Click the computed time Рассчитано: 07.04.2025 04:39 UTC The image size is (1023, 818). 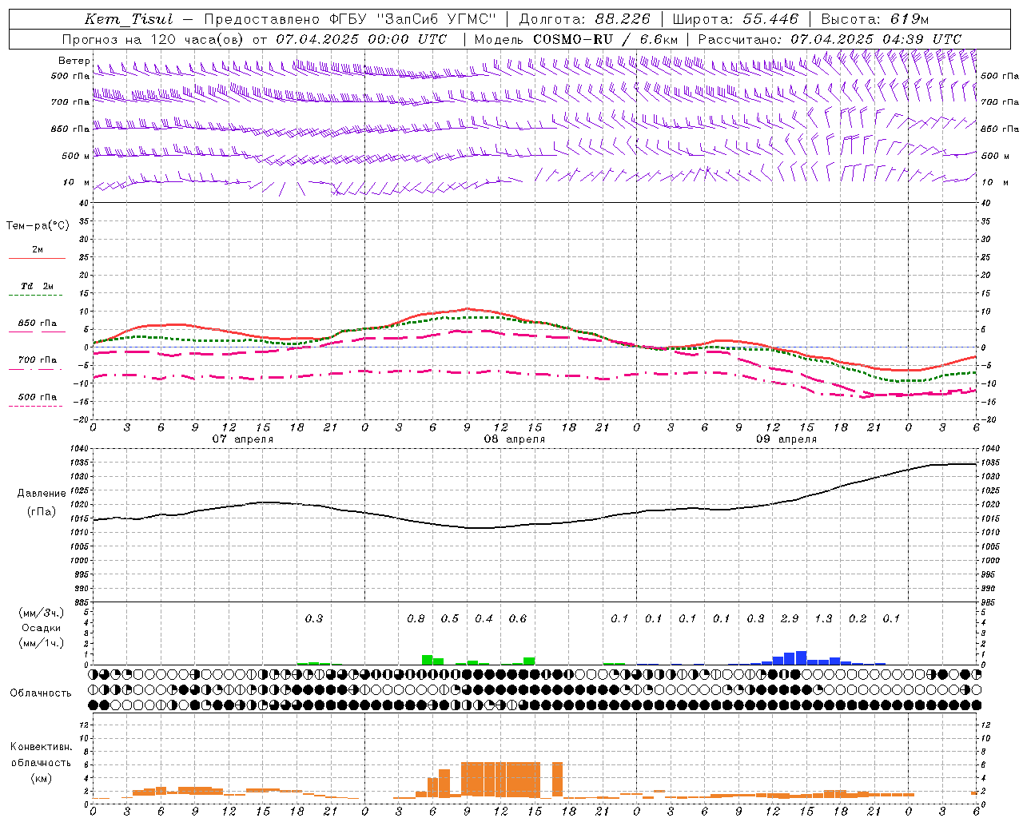tap(830, 39)
